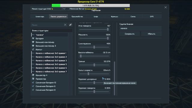Open the Производство tab

77,16
